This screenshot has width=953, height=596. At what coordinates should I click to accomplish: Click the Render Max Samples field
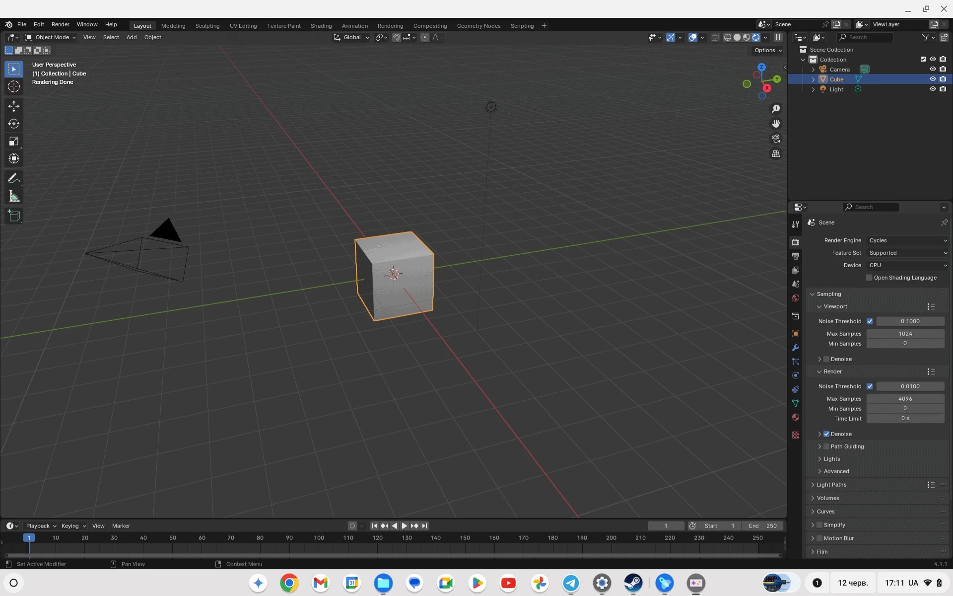coord(905,399)
